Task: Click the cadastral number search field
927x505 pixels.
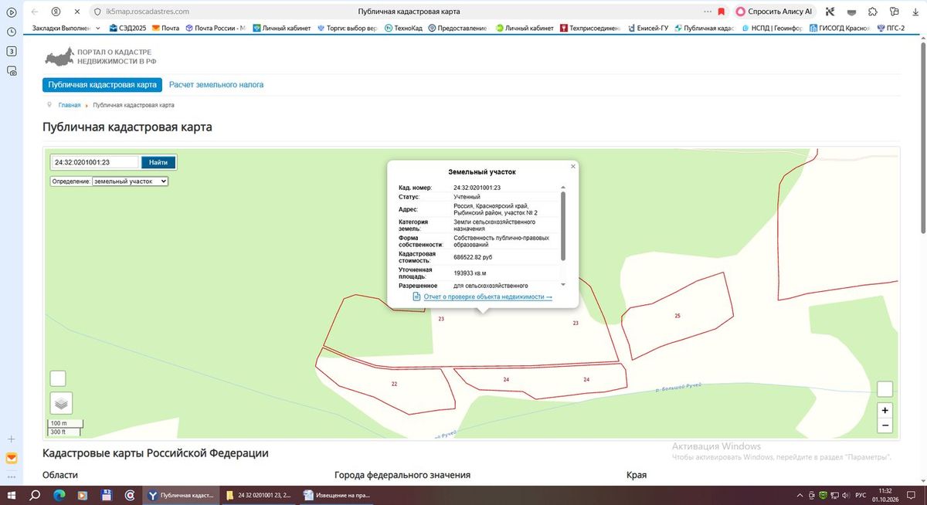Action: click(x=95, y=162)
